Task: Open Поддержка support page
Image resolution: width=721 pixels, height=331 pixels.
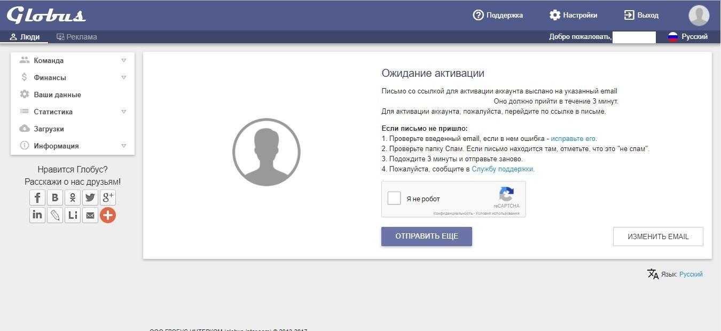Action: [x=498, y=15]
